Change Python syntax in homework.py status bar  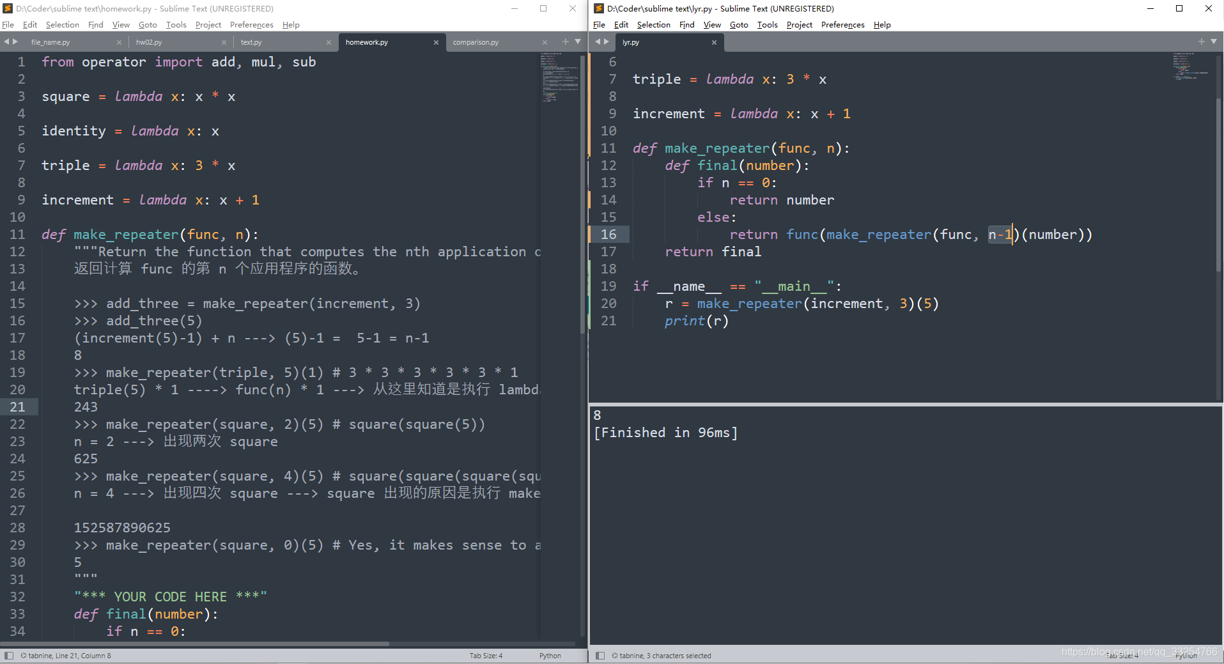coord(550,656)
